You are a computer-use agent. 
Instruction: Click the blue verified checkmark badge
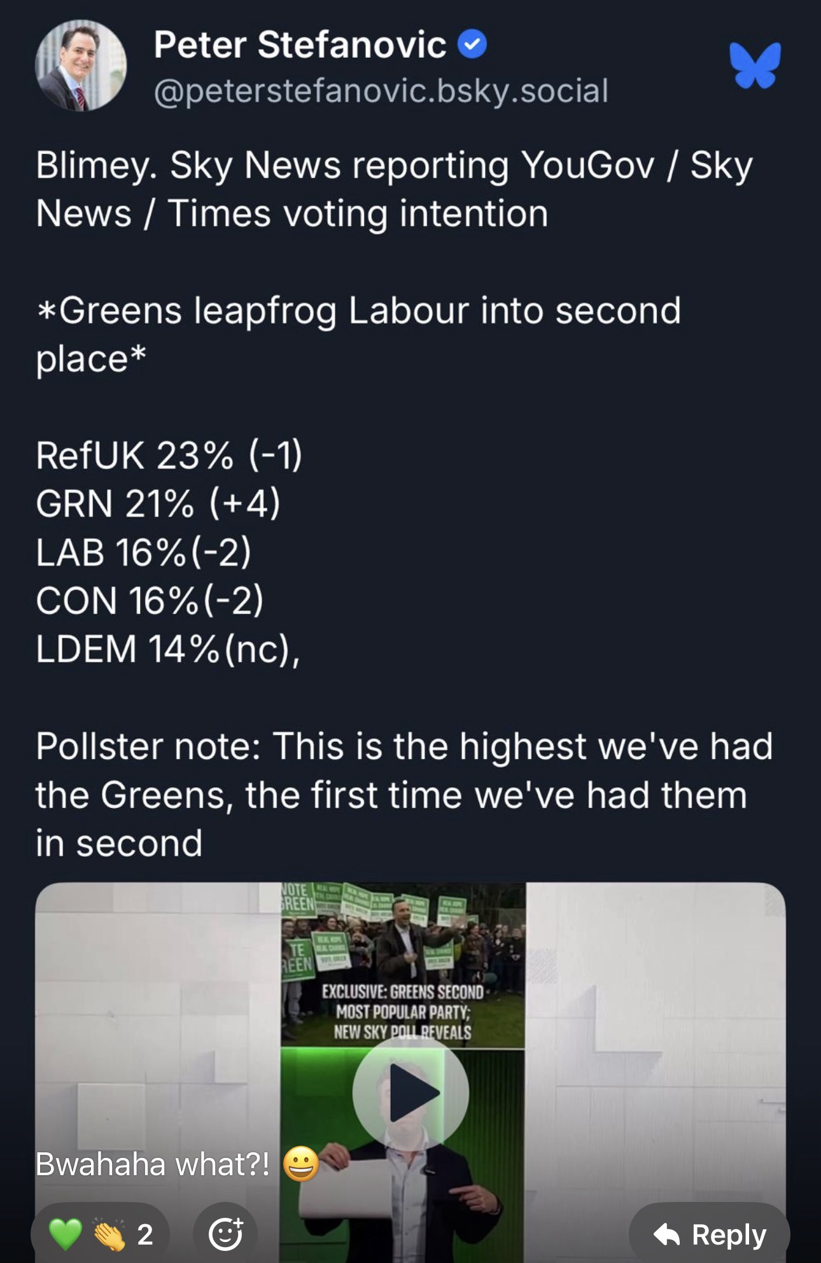472,45
